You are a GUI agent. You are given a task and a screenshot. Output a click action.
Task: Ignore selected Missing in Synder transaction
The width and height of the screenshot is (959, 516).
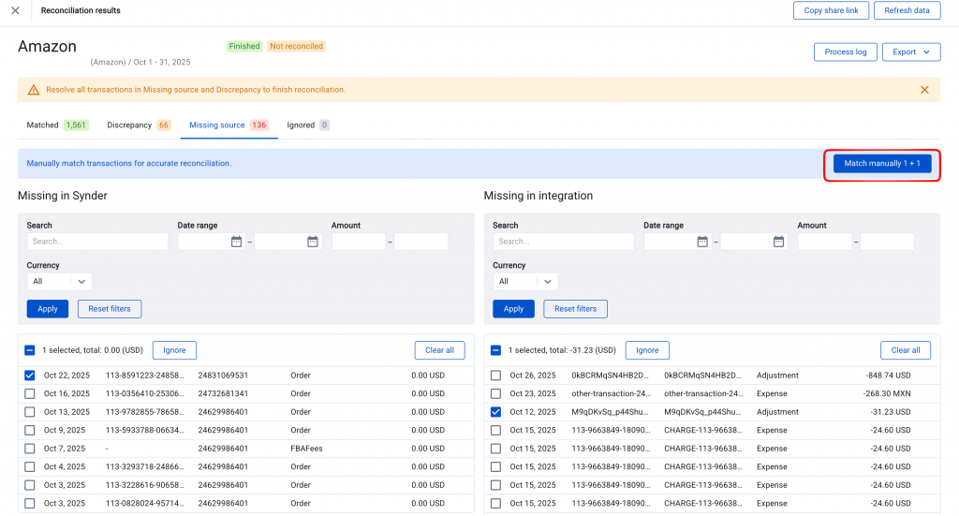tap(174, 350)
